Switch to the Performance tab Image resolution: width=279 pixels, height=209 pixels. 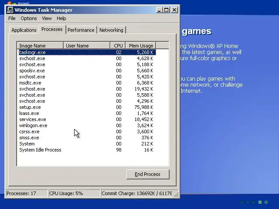pyautogui.click(x=81, y=30)
